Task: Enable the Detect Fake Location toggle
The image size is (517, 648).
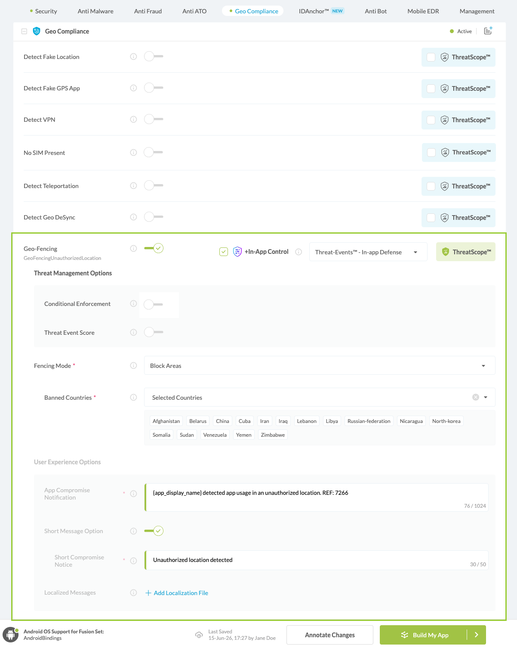Action: 154,56
